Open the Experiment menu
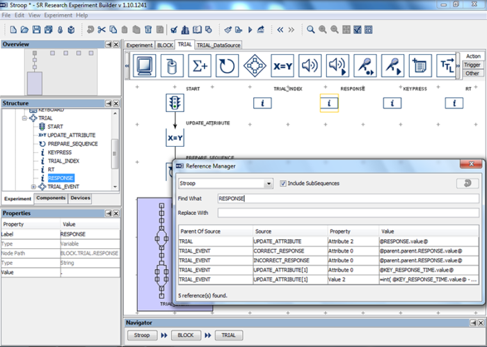This screenshot has height=347, width=487. pyautogui.click(x=58, y=15)
